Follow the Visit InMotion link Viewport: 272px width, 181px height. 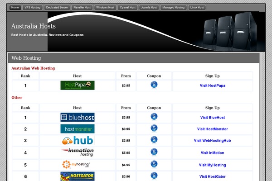213,153
